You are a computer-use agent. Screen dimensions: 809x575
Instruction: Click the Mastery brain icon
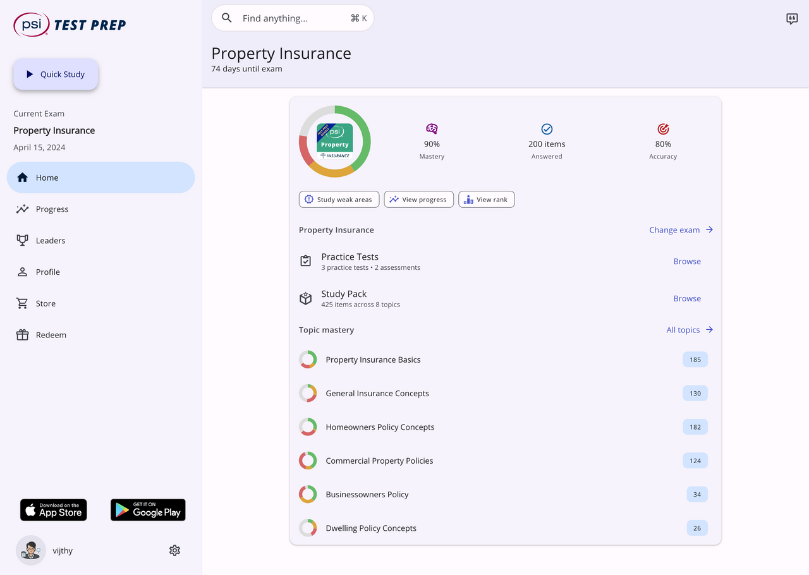(432, 129)
